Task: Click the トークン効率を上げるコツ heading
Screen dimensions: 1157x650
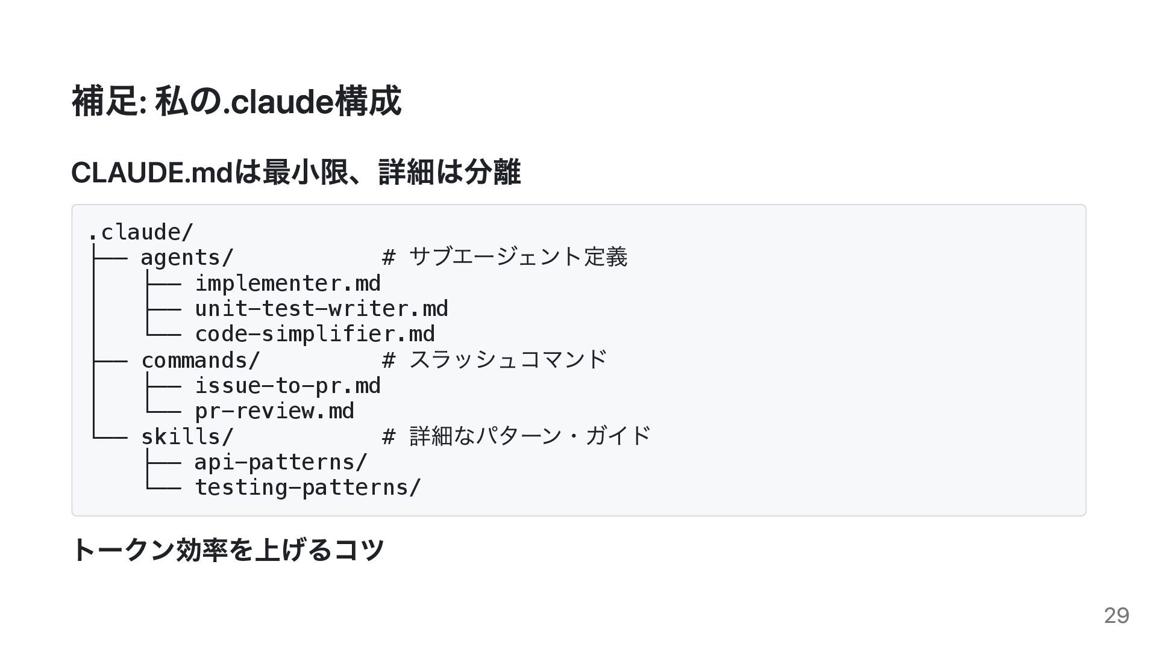Action: pyautogui.click(x=228, y=550)
